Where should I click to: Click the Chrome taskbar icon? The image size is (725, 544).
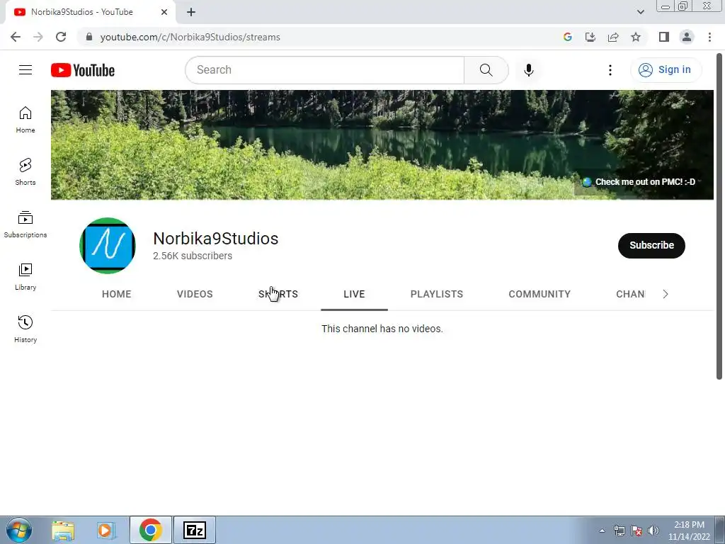150,530
